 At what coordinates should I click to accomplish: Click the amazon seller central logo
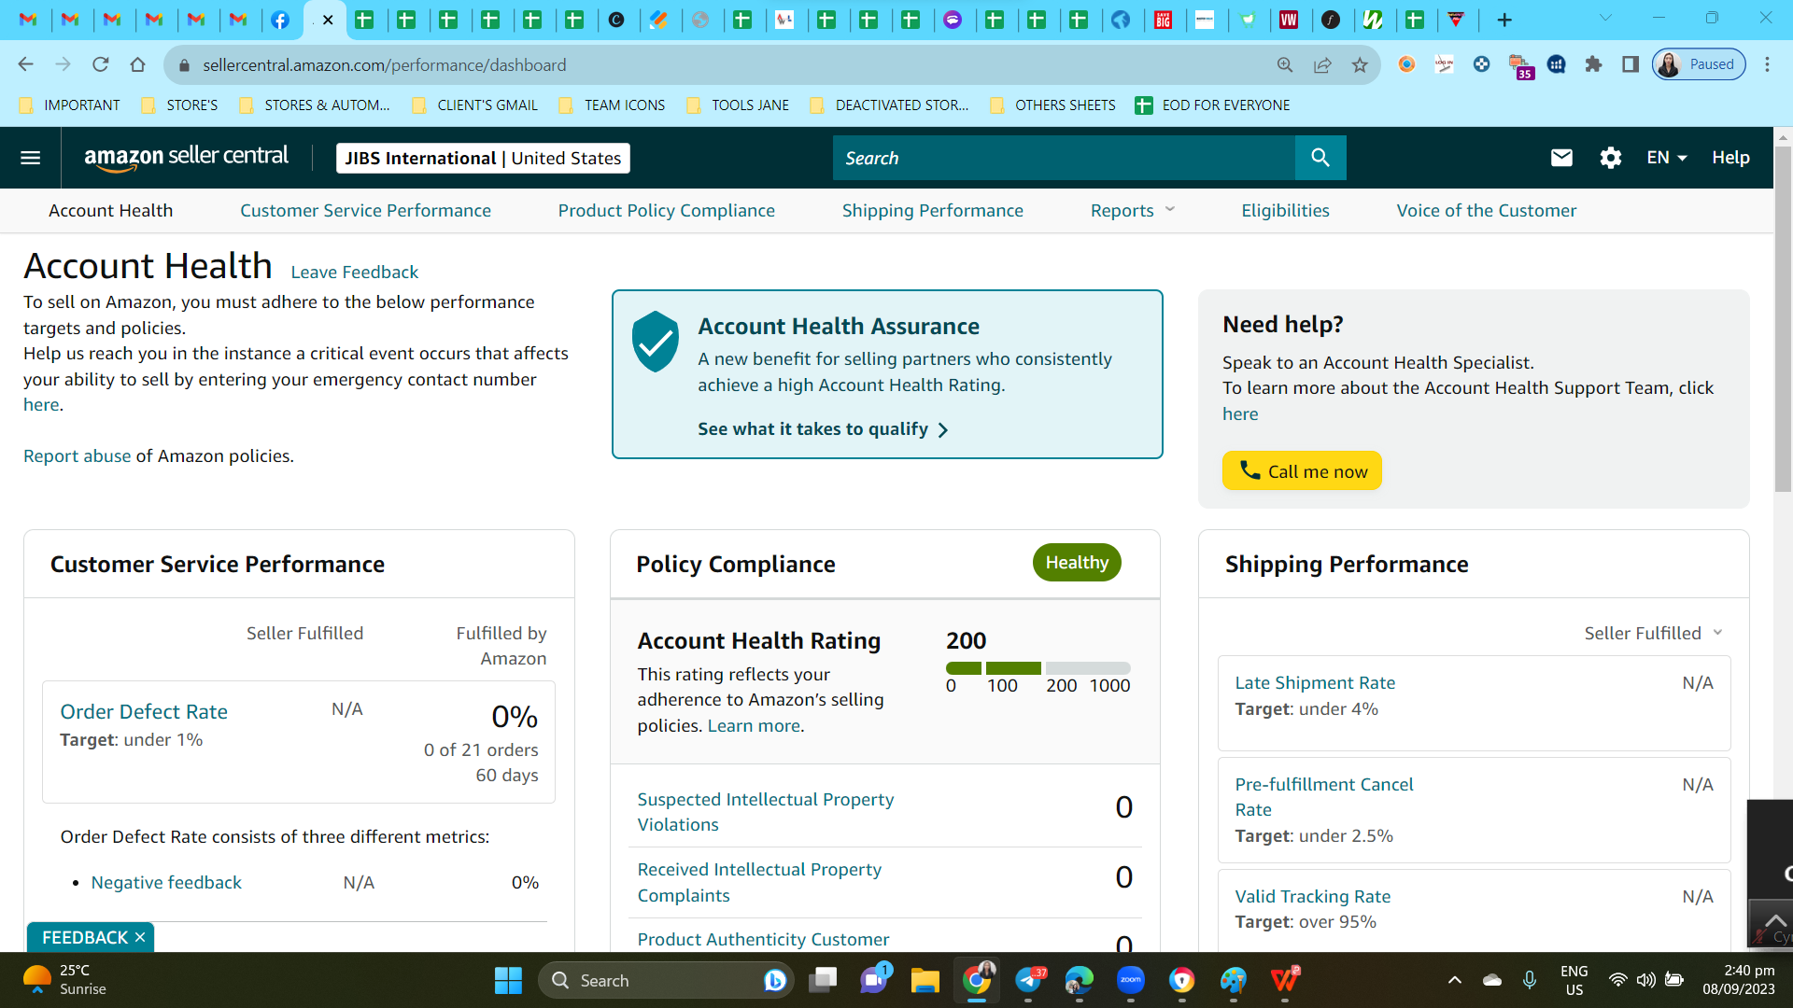click(x=186, y=158)
